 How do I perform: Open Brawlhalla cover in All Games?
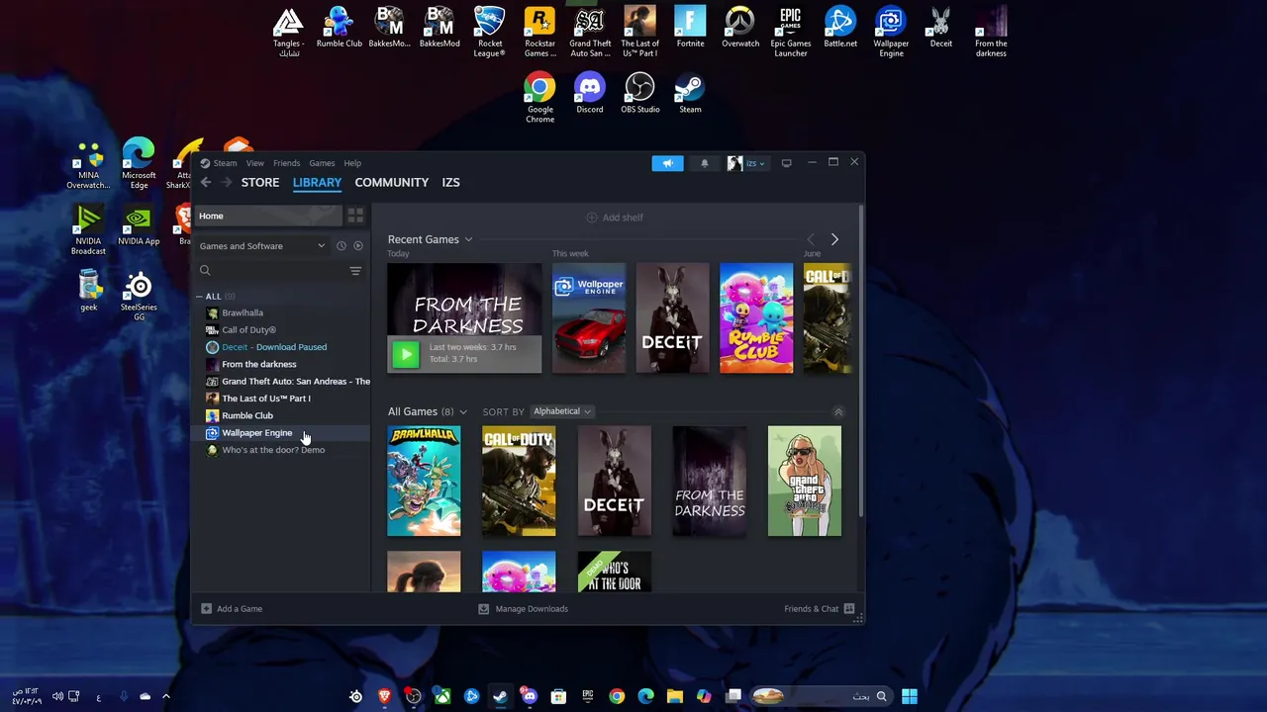click(424, 482)
